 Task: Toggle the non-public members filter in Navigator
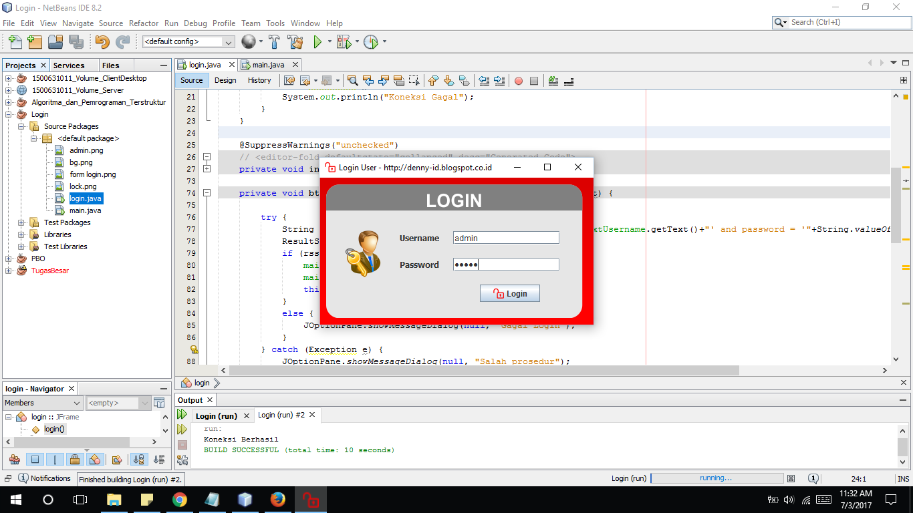pos(75,459)
